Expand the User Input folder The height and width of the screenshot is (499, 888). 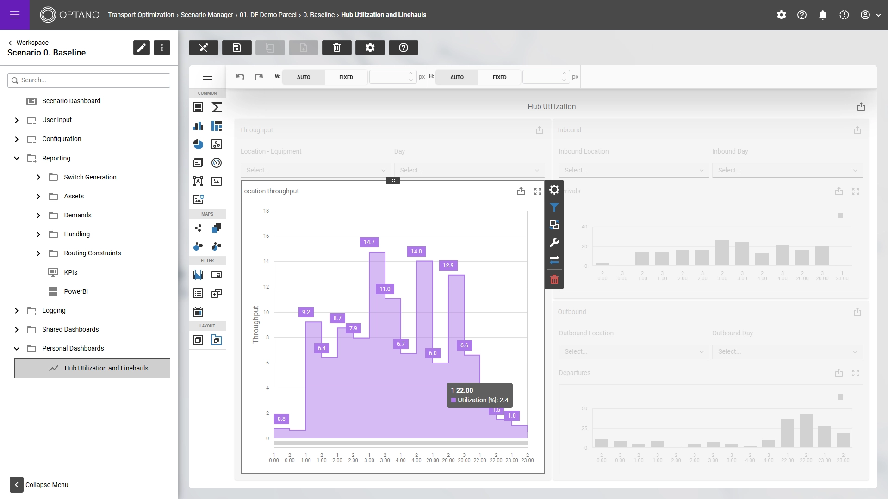click(17, 120)
